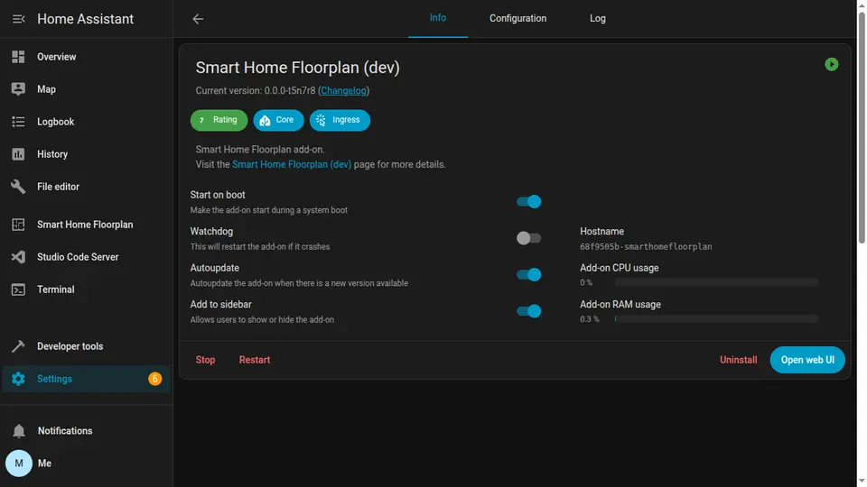
Task: Switch to the Configuration tab
Action: click(517, 18)
